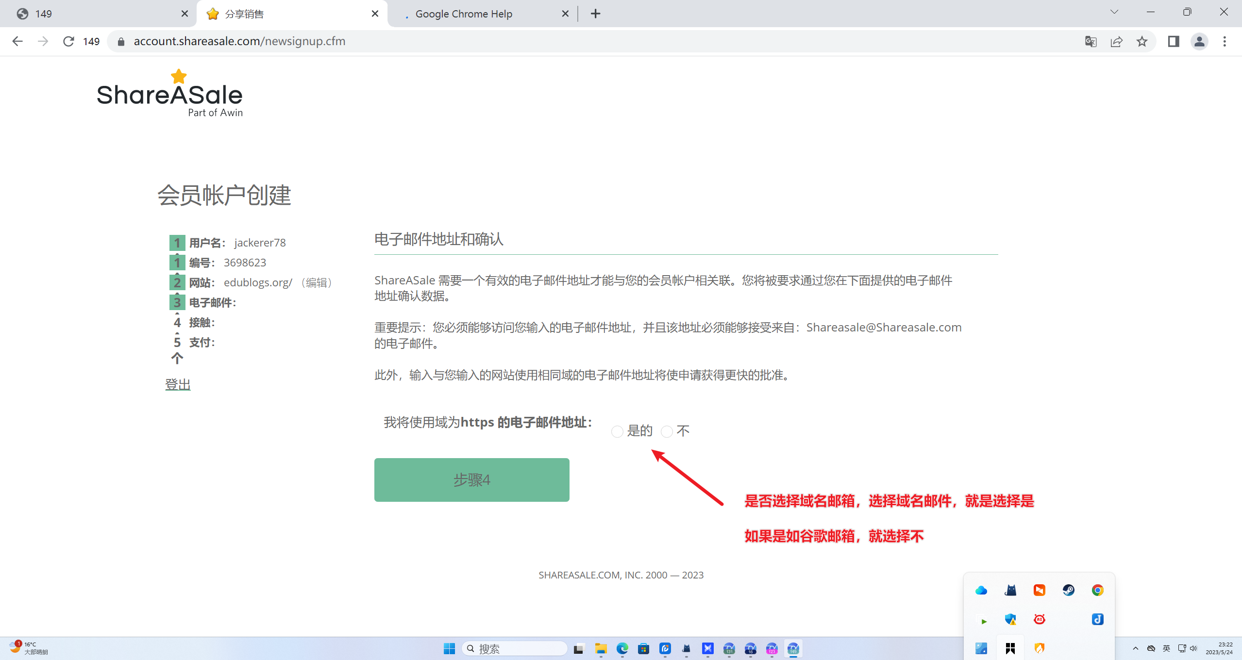This screenshot has width=1242, height=660.
Task: Switch to the Google Chrome Help tab
Action: tap(464, 14)
